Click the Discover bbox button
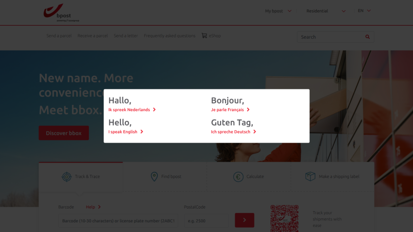This screenshot has width=413, height=232. 64,133
